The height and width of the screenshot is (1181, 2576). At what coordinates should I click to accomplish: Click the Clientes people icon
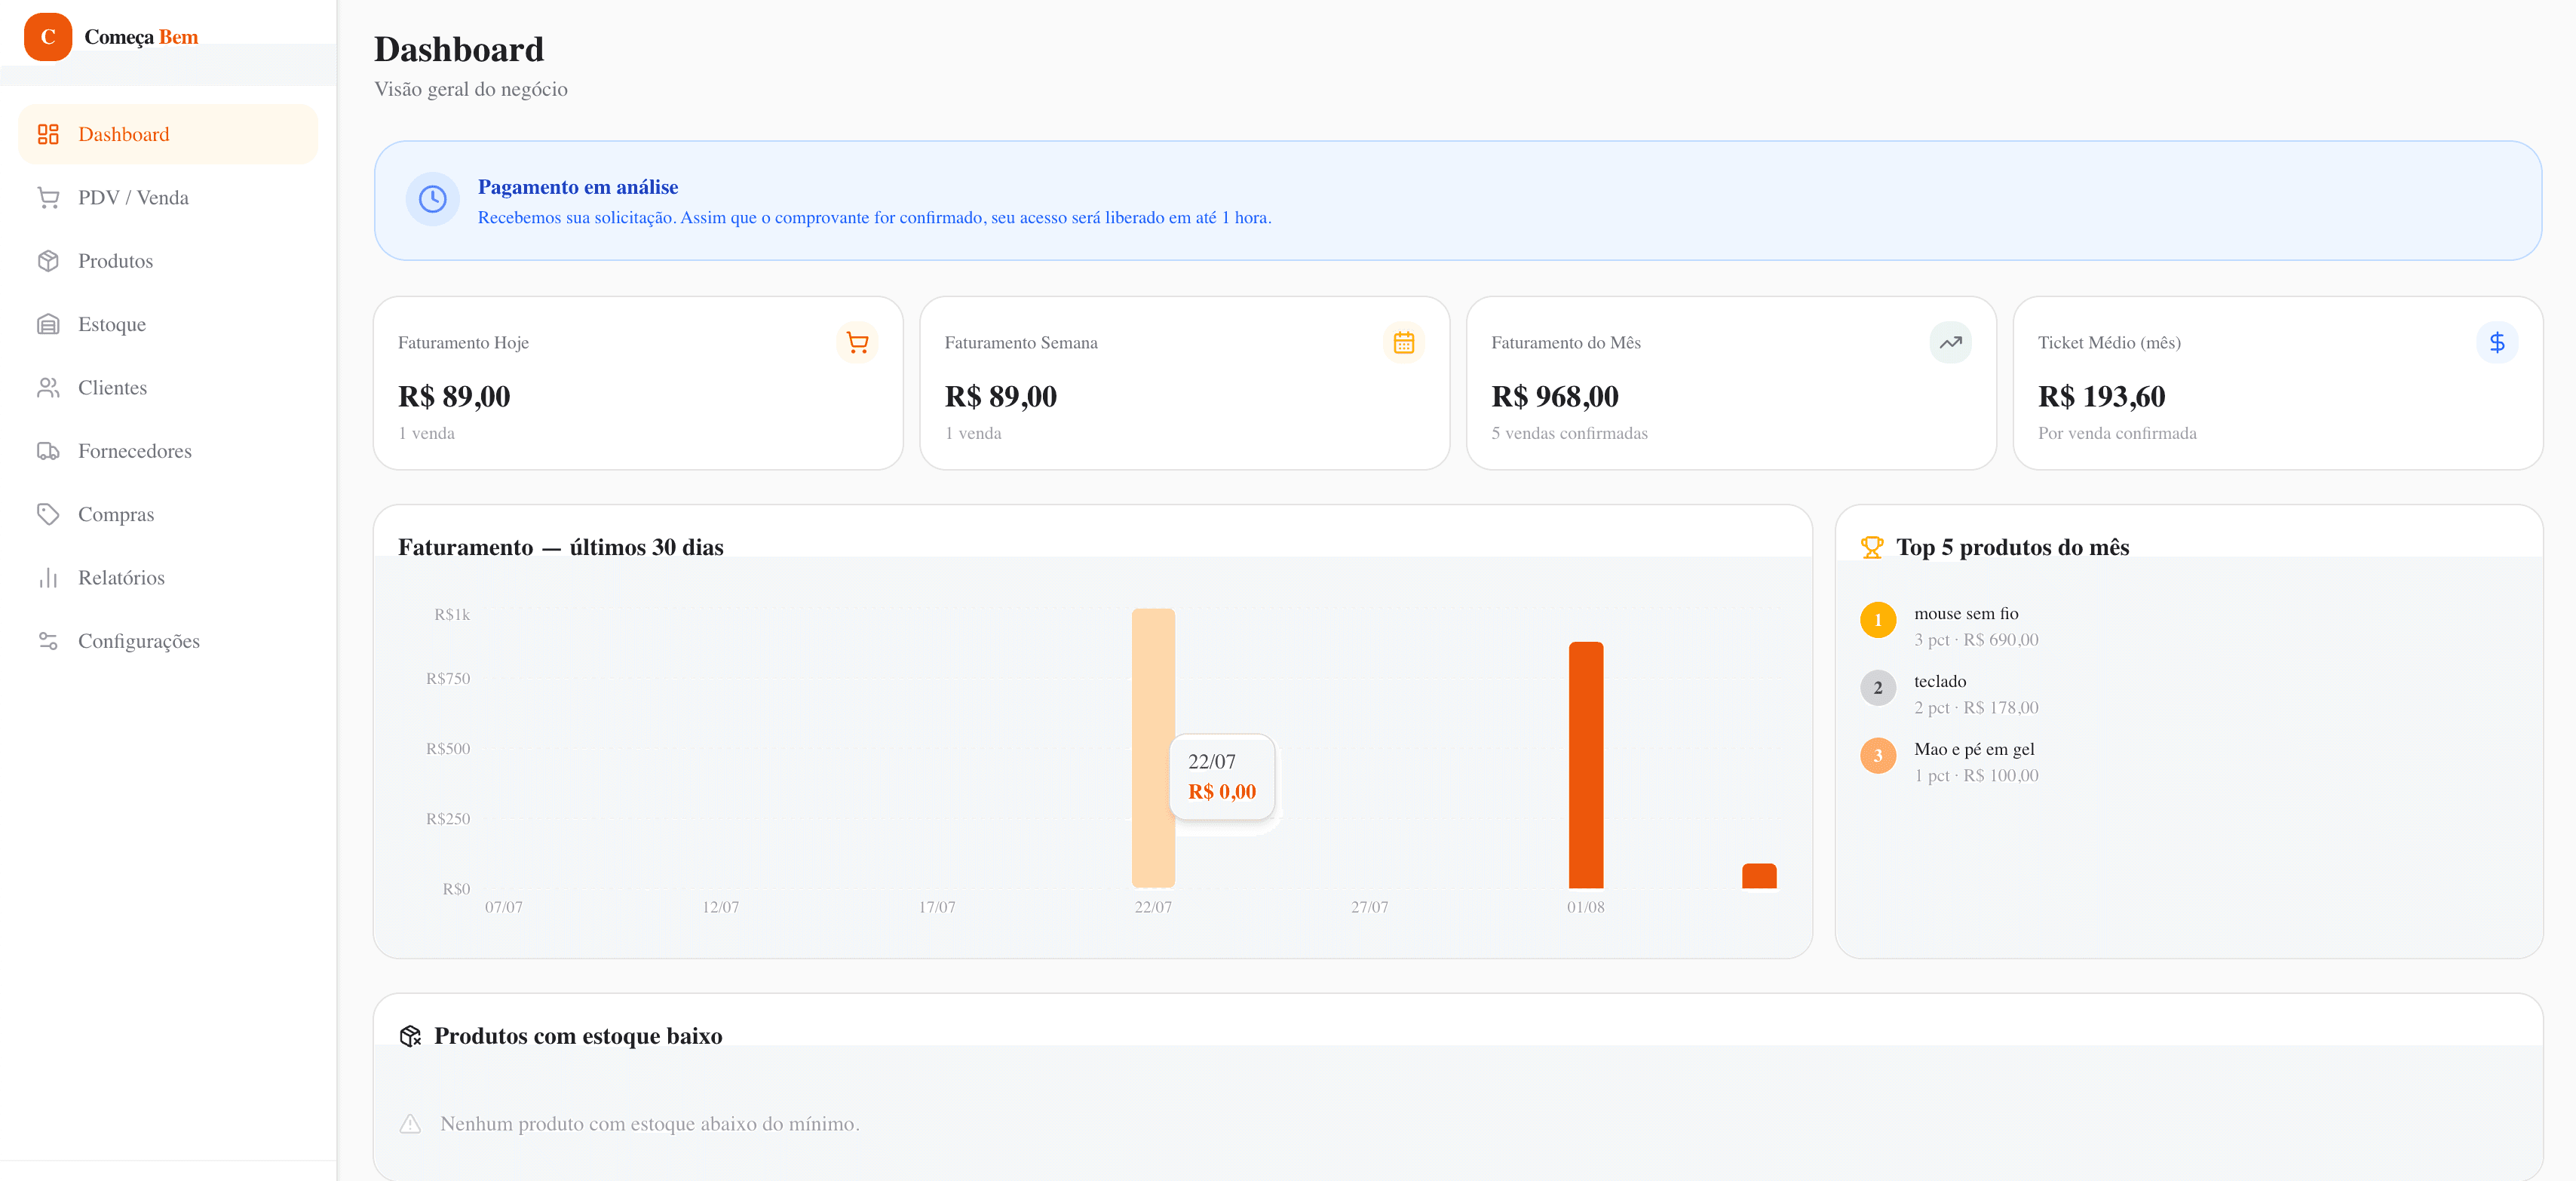48,388
